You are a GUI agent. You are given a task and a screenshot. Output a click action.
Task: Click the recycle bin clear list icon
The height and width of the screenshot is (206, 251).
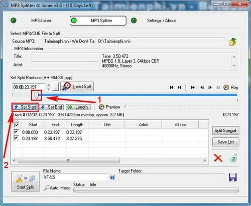(233, 158)
